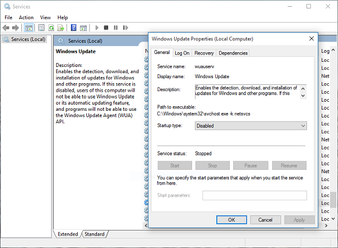Maximize the Services window
This screenshot has width=338, height=248.
tap(309, 6)
